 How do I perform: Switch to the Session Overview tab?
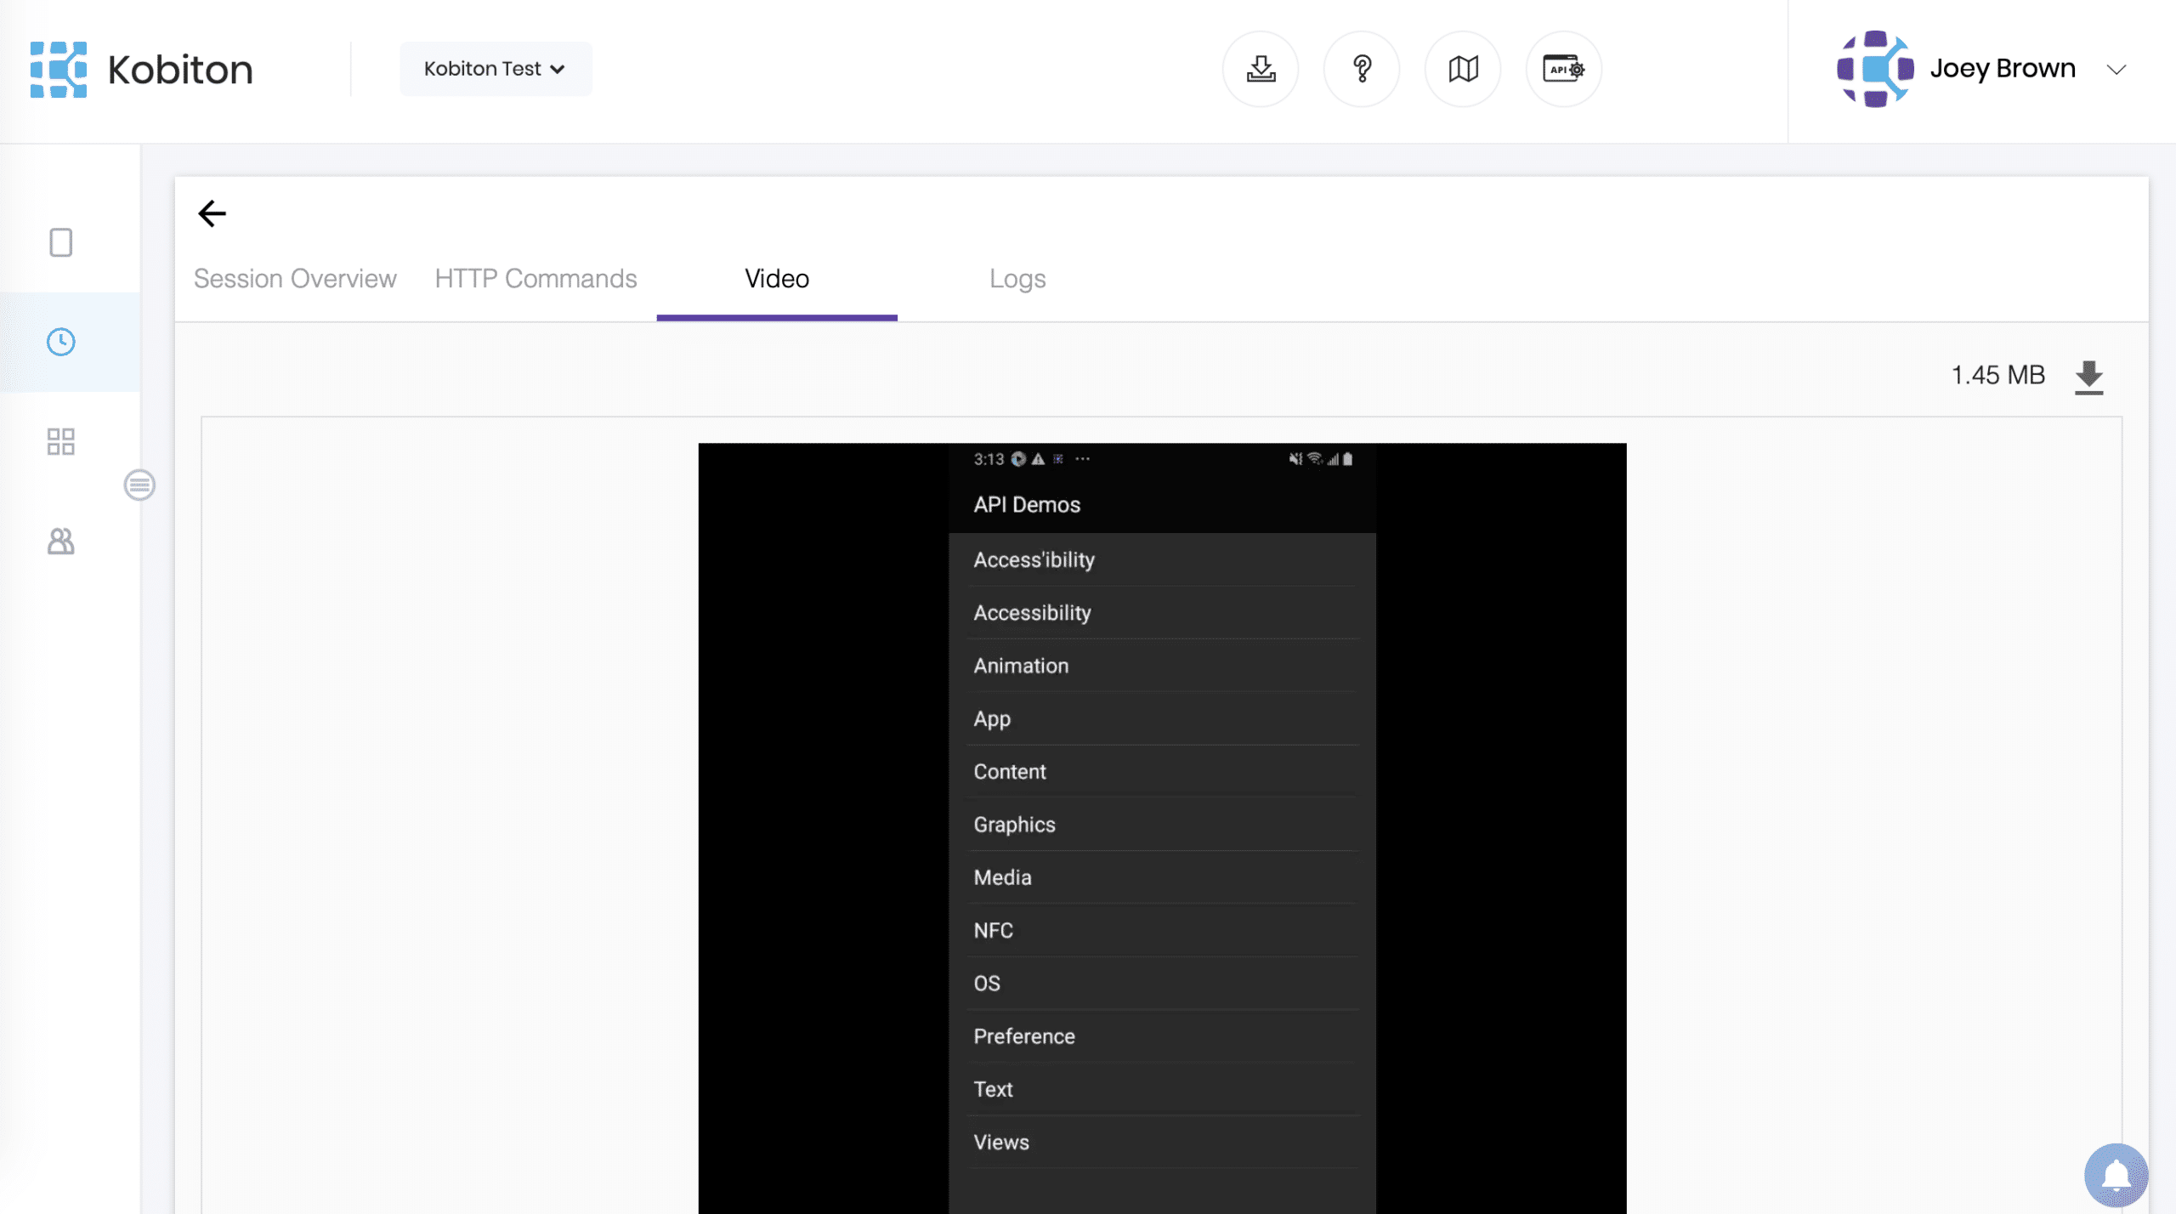pos(295,279)
